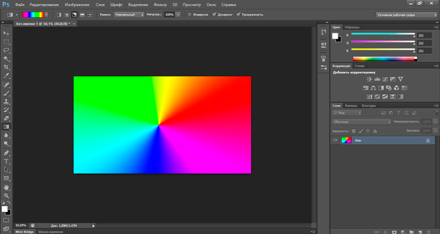Image resolution: width=440 pixels, height=234 pixels.
Task: Select the Lasso tool
Action: (7, 50)
